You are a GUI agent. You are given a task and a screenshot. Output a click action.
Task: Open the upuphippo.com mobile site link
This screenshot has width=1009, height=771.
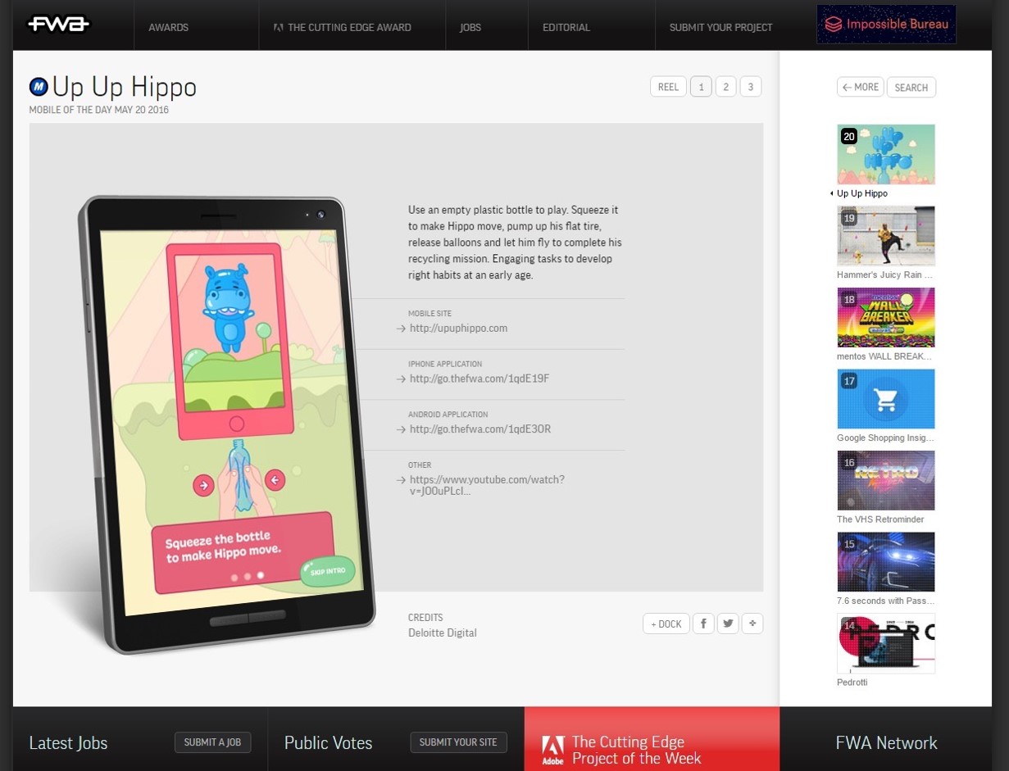458,328
